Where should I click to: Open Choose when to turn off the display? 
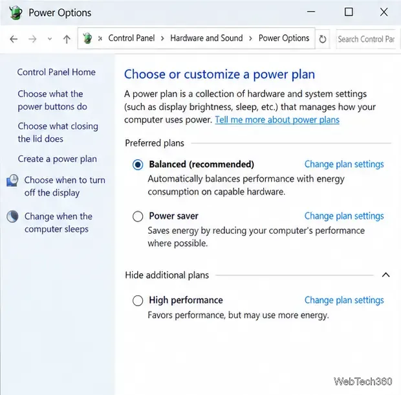pos(65,186)
